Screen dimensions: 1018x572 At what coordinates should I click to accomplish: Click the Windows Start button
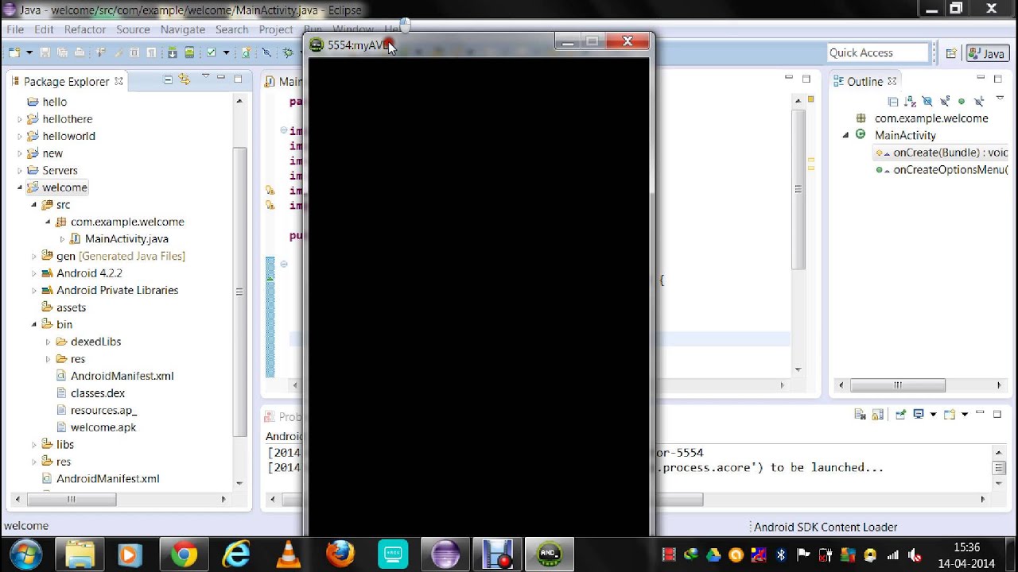pos(26,554)
